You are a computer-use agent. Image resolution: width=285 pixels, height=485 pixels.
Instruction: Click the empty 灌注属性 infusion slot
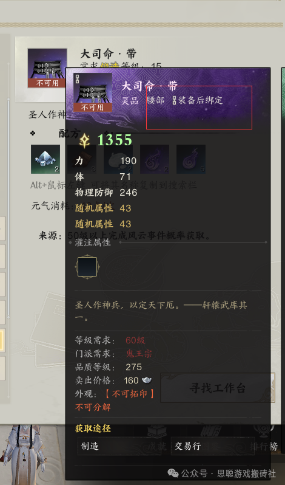click(x=87, y=267)
